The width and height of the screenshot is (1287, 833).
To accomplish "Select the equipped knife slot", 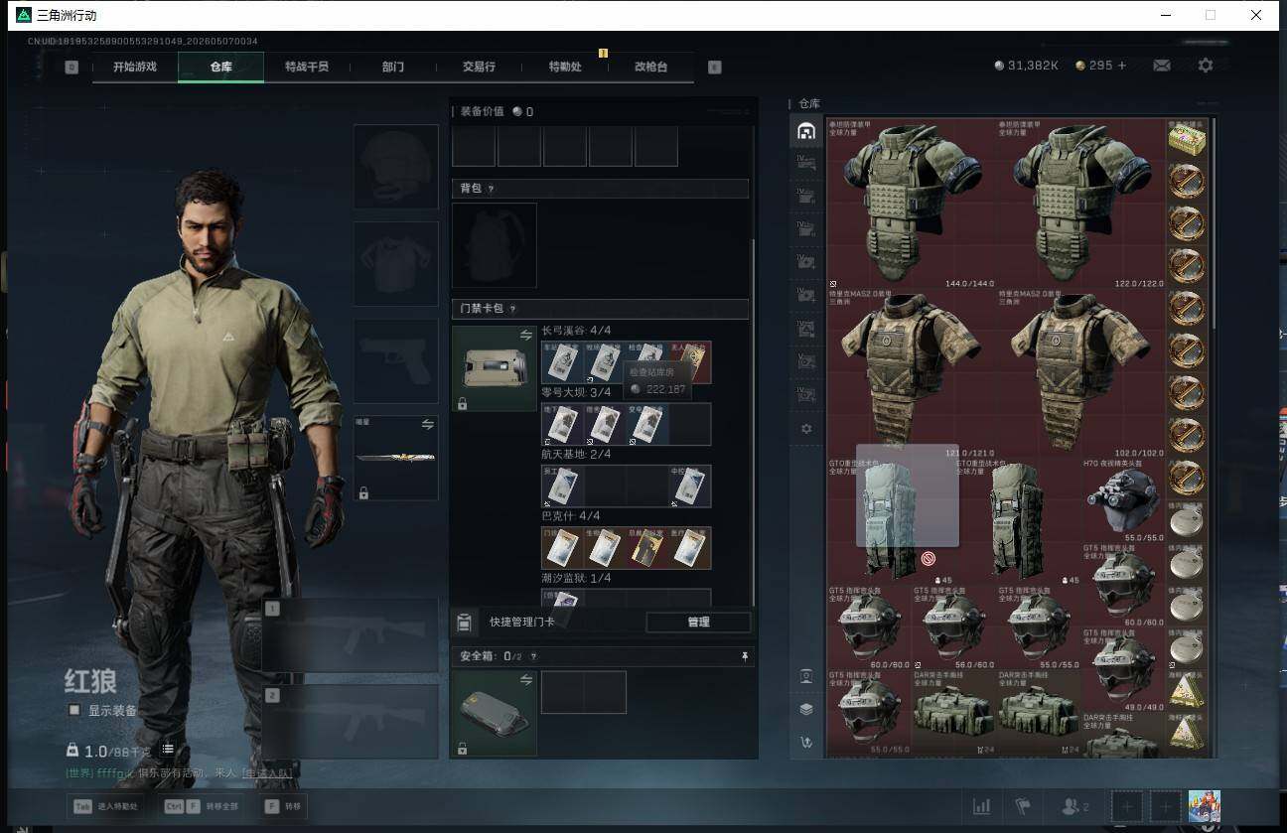I will tap(396, 458).
